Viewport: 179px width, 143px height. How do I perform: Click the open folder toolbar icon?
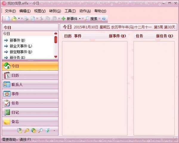click(14, 18)
